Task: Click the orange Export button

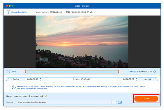Action: pyautogui.click(x=146, y=98)
